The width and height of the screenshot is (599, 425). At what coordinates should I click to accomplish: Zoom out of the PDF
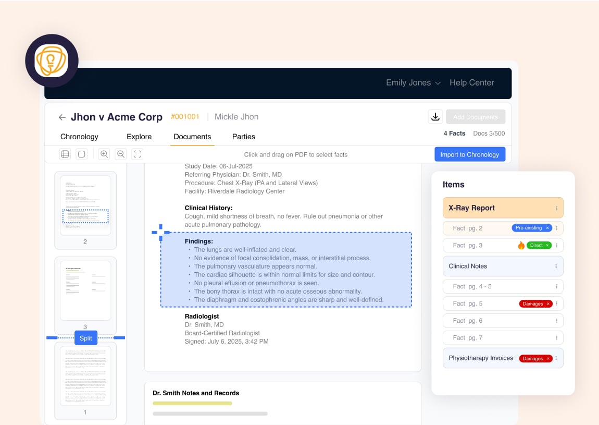click(x=121, y=154)
